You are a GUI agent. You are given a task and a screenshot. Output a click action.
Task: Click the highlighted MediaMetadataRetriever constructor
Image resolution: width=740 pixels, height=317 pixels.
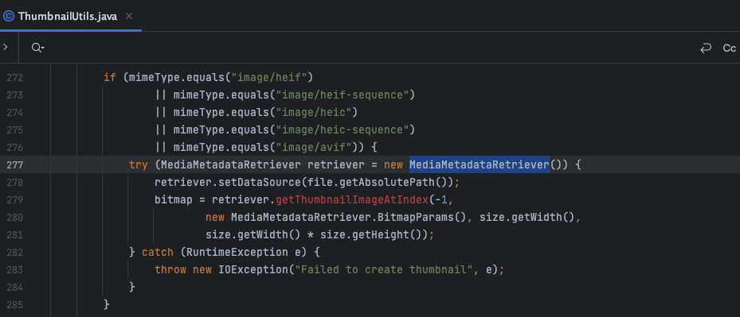[x=480, y=165]
